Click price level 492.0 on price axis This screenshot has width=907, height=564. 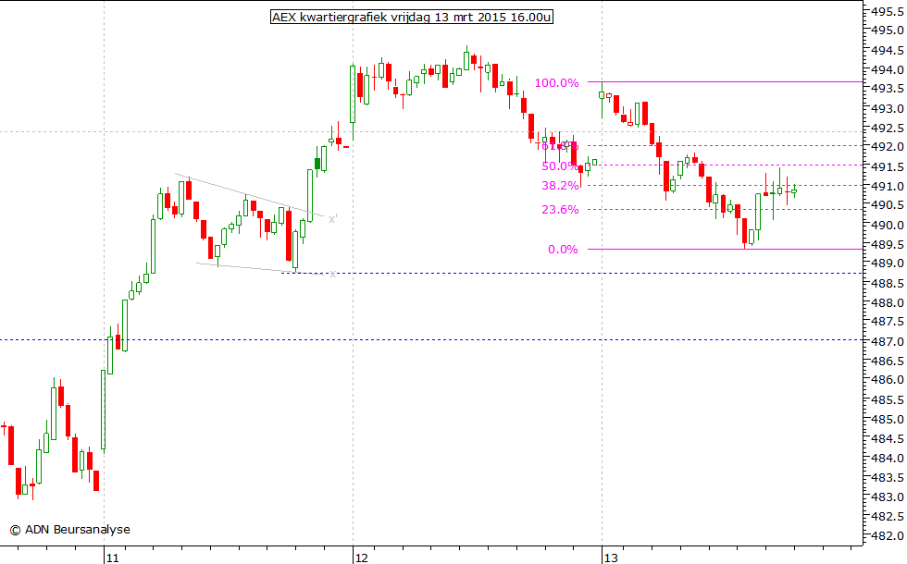coord(888,147)
